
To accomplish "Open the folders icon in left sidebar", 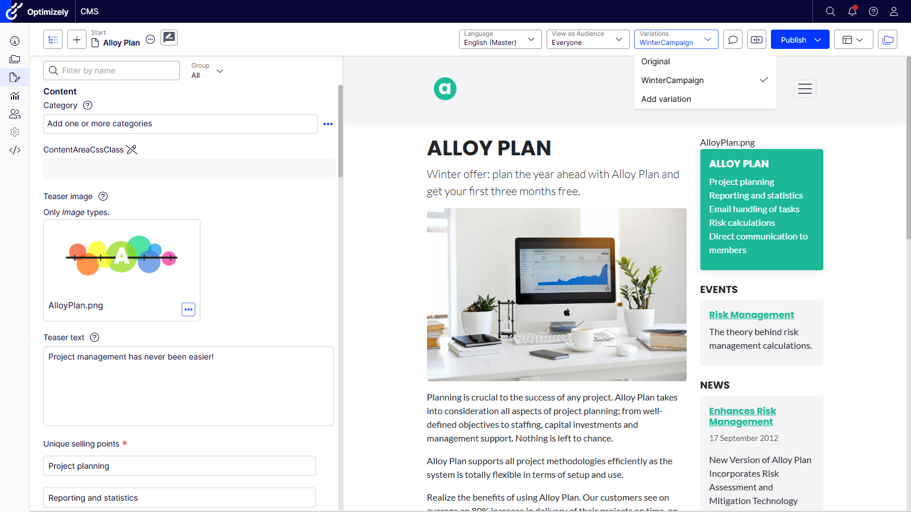I will [x=15, y=59].
